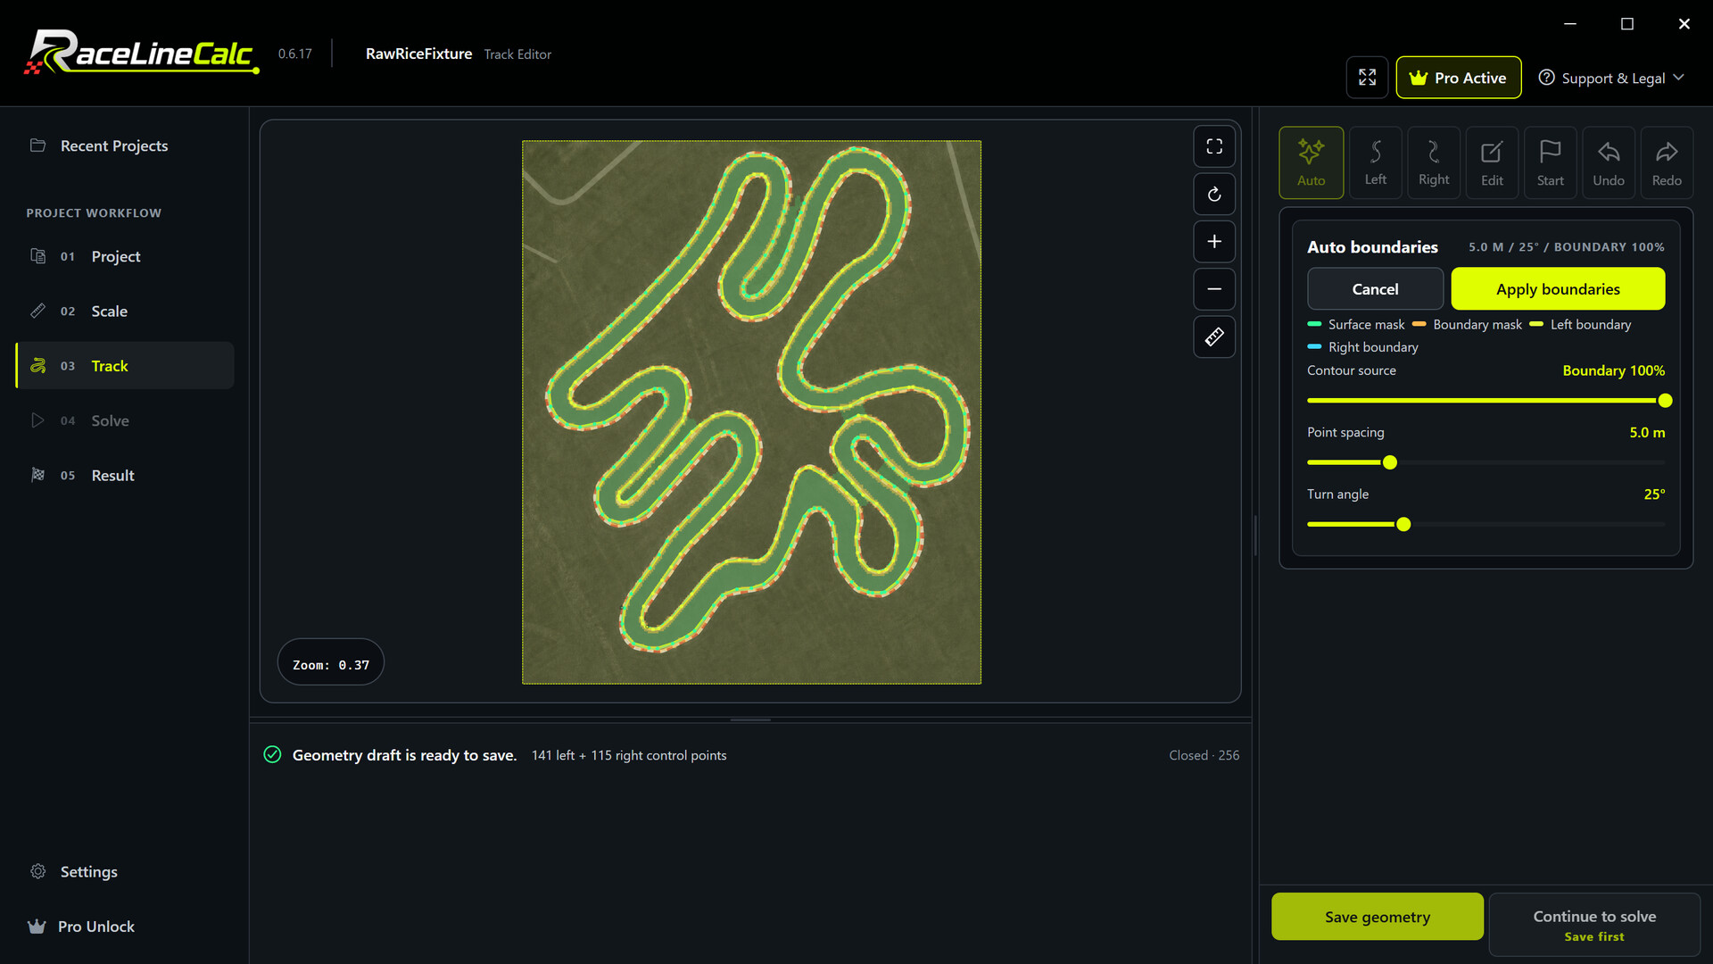1713x964 pixels.
Task: Activate the Edit points tool
Action: (x=1492, y=162)
